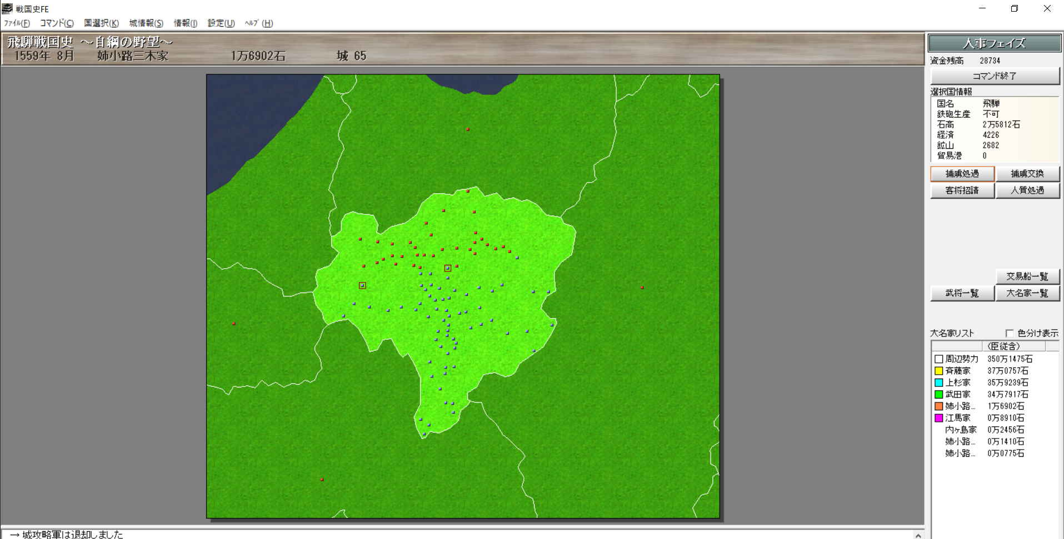Open the 設定(U) menu
This screenshot has width=1064, height=539.
point(221,23)
